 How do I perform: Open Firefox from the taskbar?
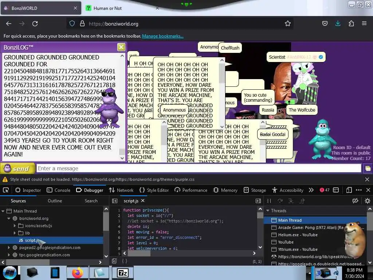click(77, 273)
